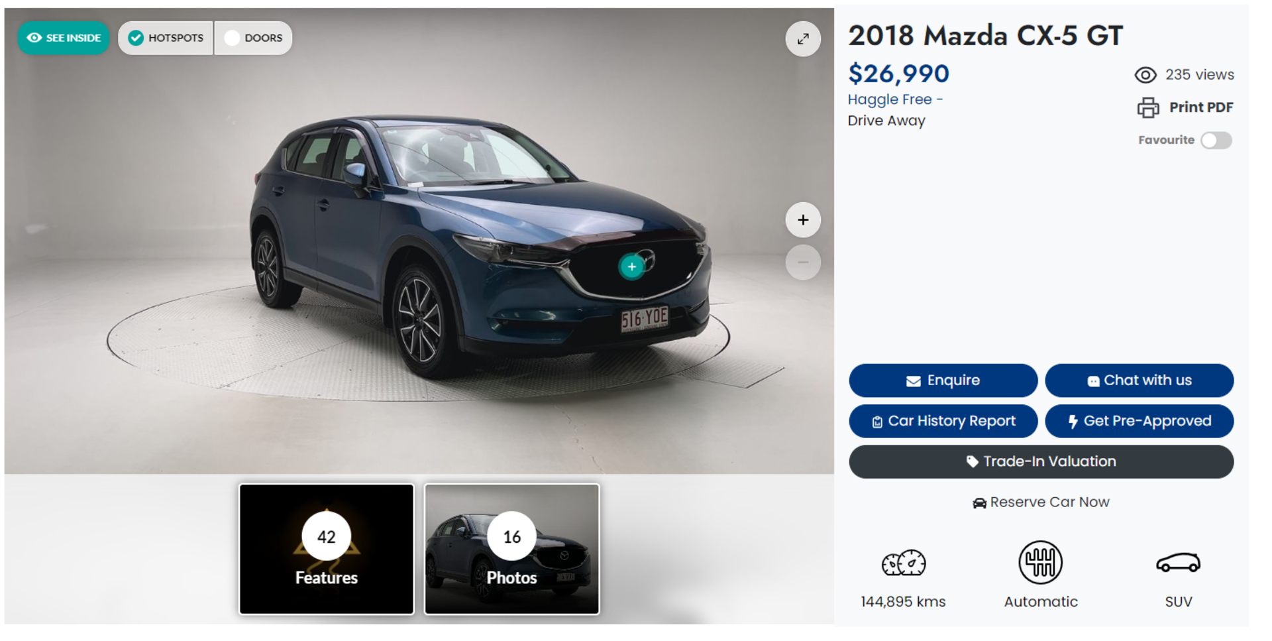This screenshot has height=641, width=1272.
Task: Zoom in with the plus button
Action: [803, 220]
